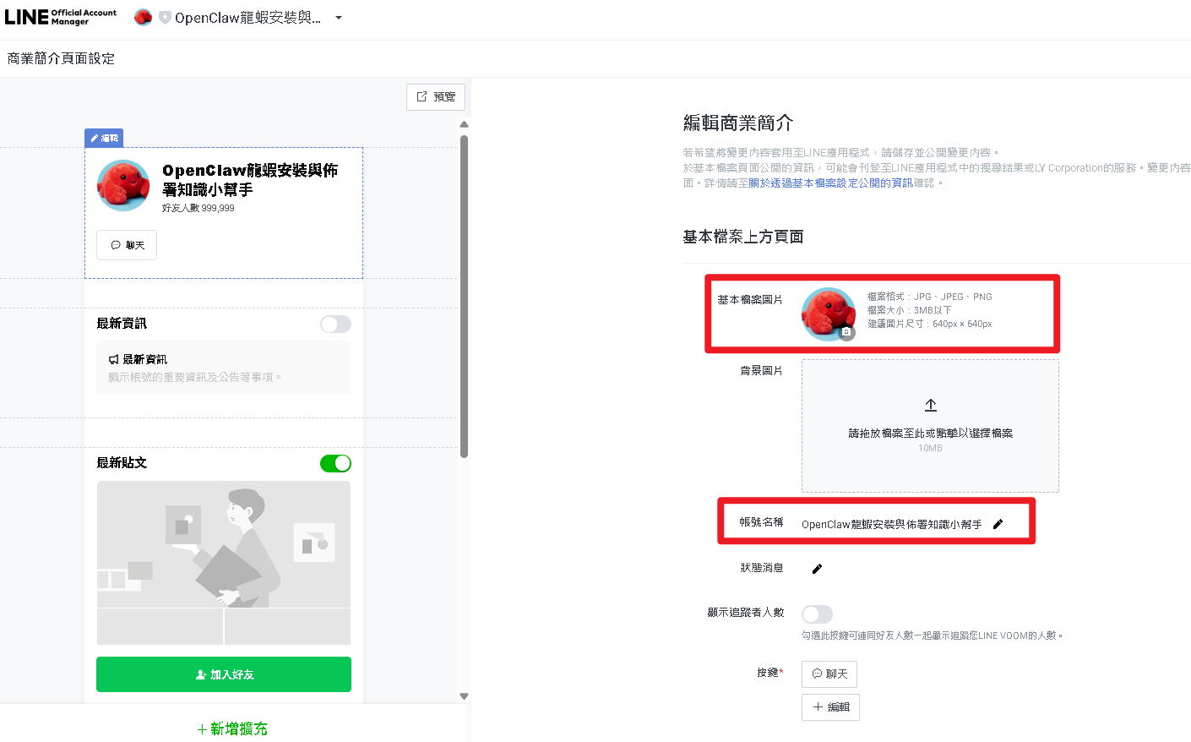1191x742 pixels.
Task: Enable the 最新資訊 toggle
Action: point(335,324)
